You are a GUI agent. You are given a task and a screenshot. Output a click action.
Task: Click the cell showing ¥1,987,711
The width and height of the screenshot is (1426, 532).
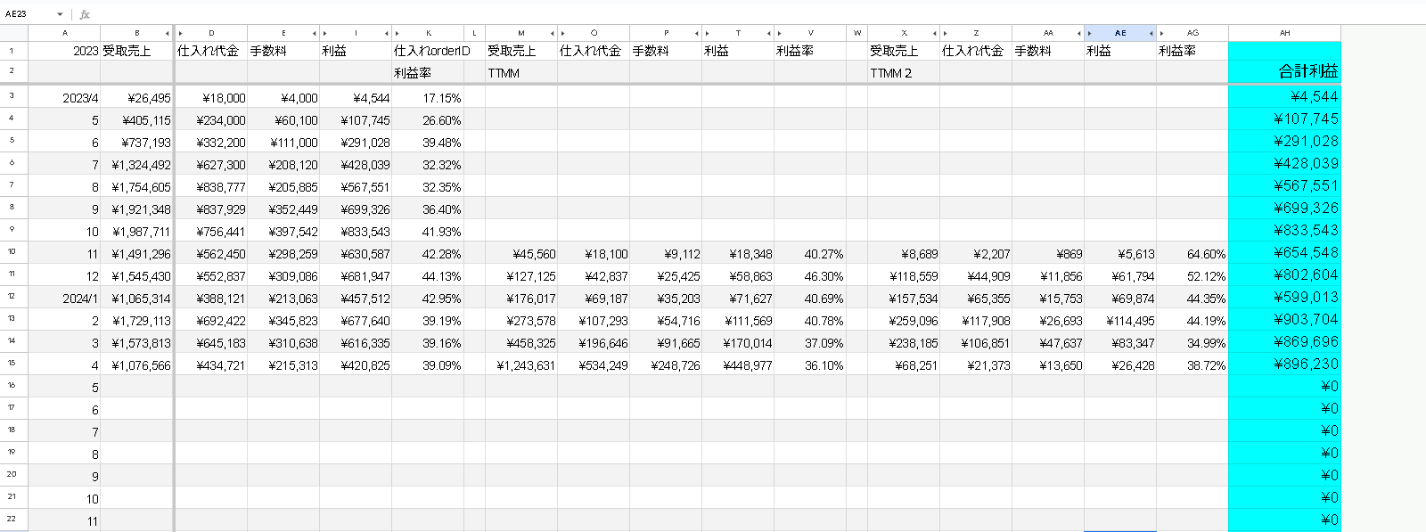coord(137,231)
